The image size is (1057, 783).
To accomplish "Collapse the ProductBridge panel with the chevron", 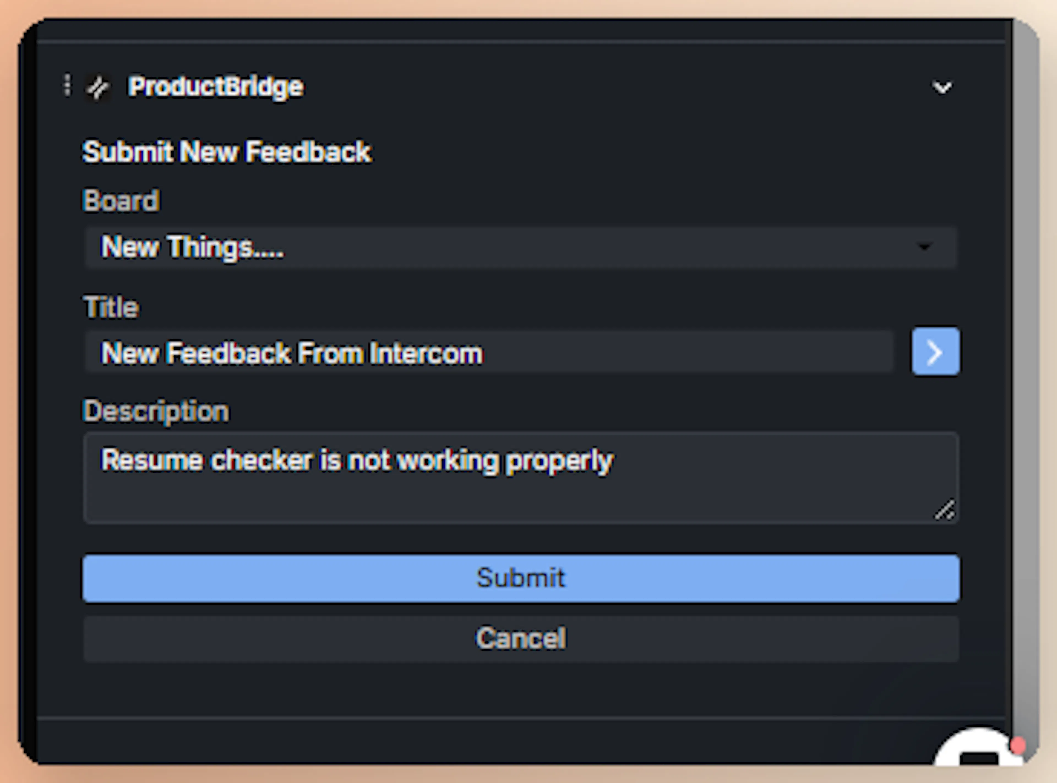I will [942, 87].
